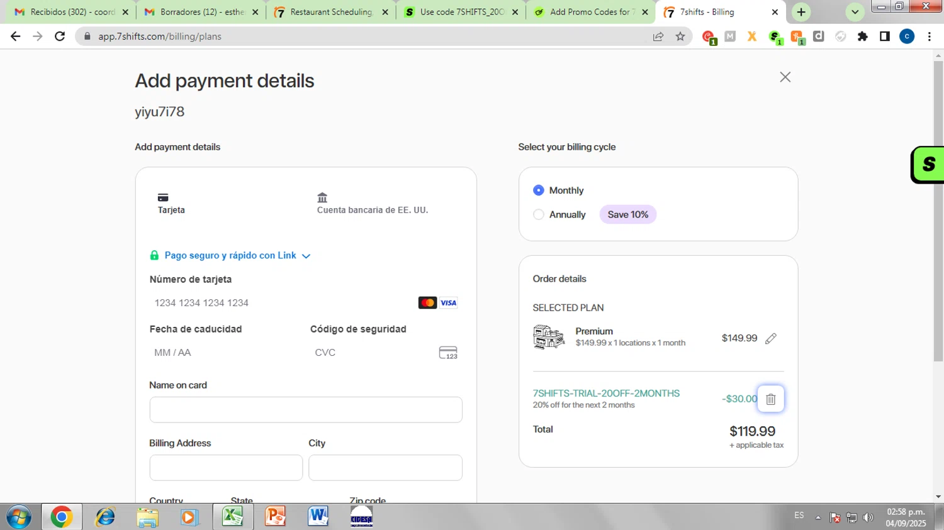This screenshot has height=530, width=944.
Task: Open the Chrome three-dot menu
Action: [x=930, y=36]
